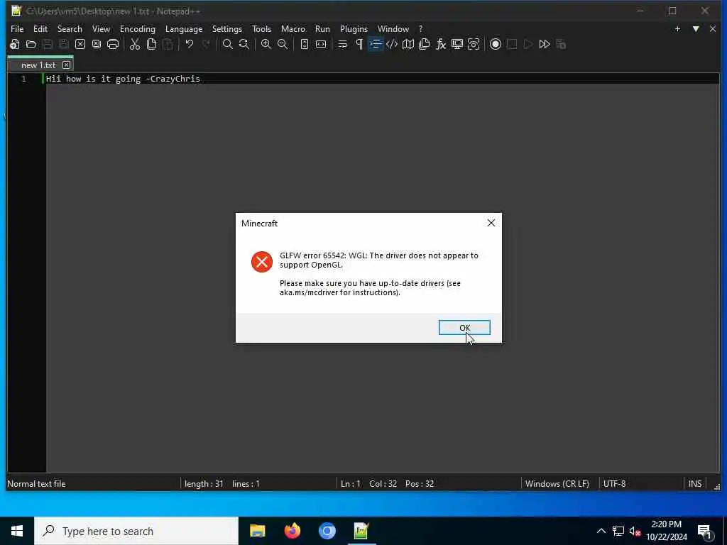The height and width of the screenshot is (545, 727).
Task: Click the 'Type here to search' box
Action: pos(136,531)
